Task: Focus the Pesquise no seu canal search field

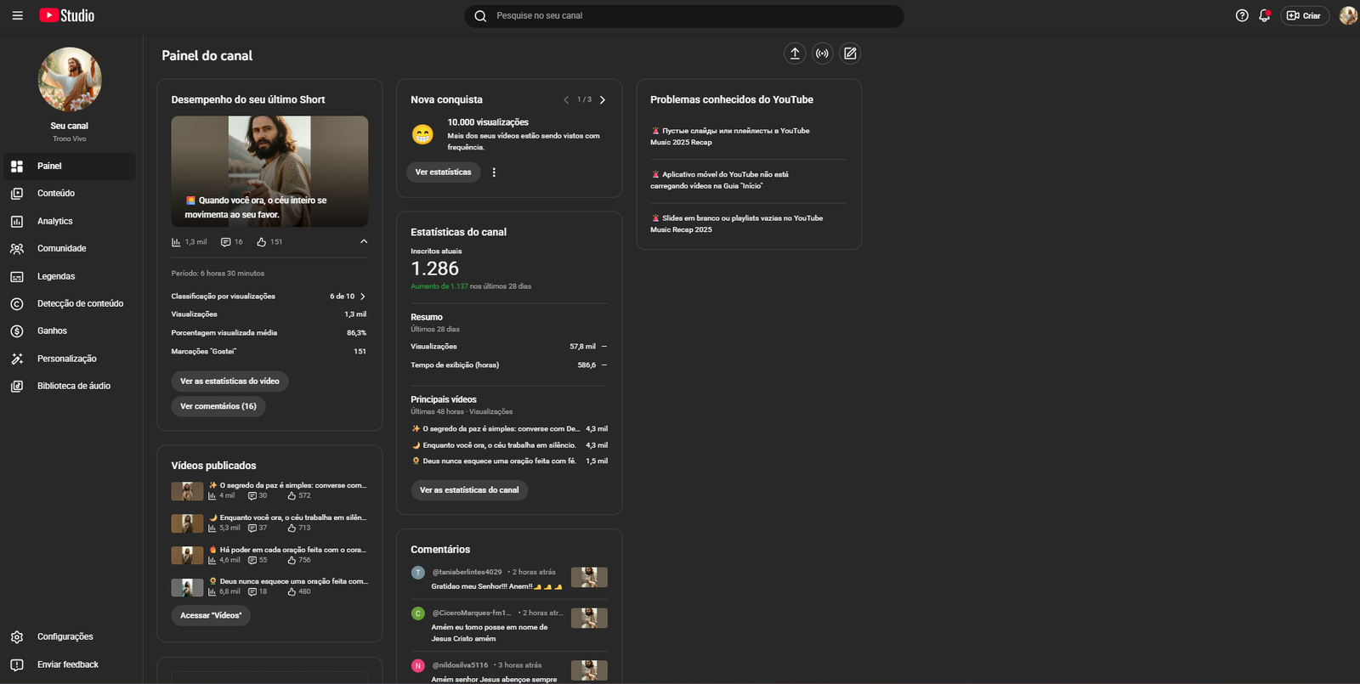Action: [684, 16]
